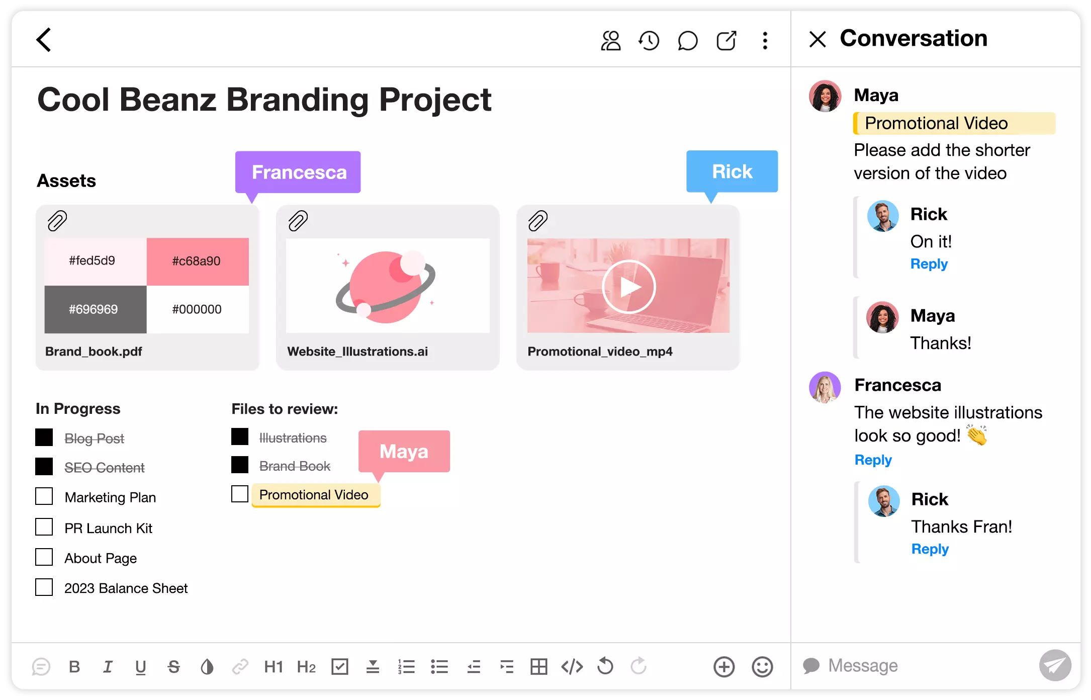
Task: Go back with the left chevron
Action: 44,40
